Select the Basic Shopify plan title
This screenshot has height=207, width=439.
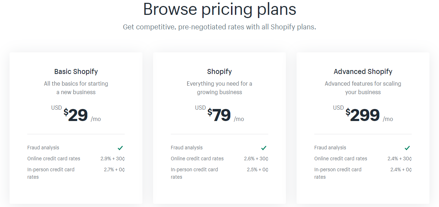76,71
